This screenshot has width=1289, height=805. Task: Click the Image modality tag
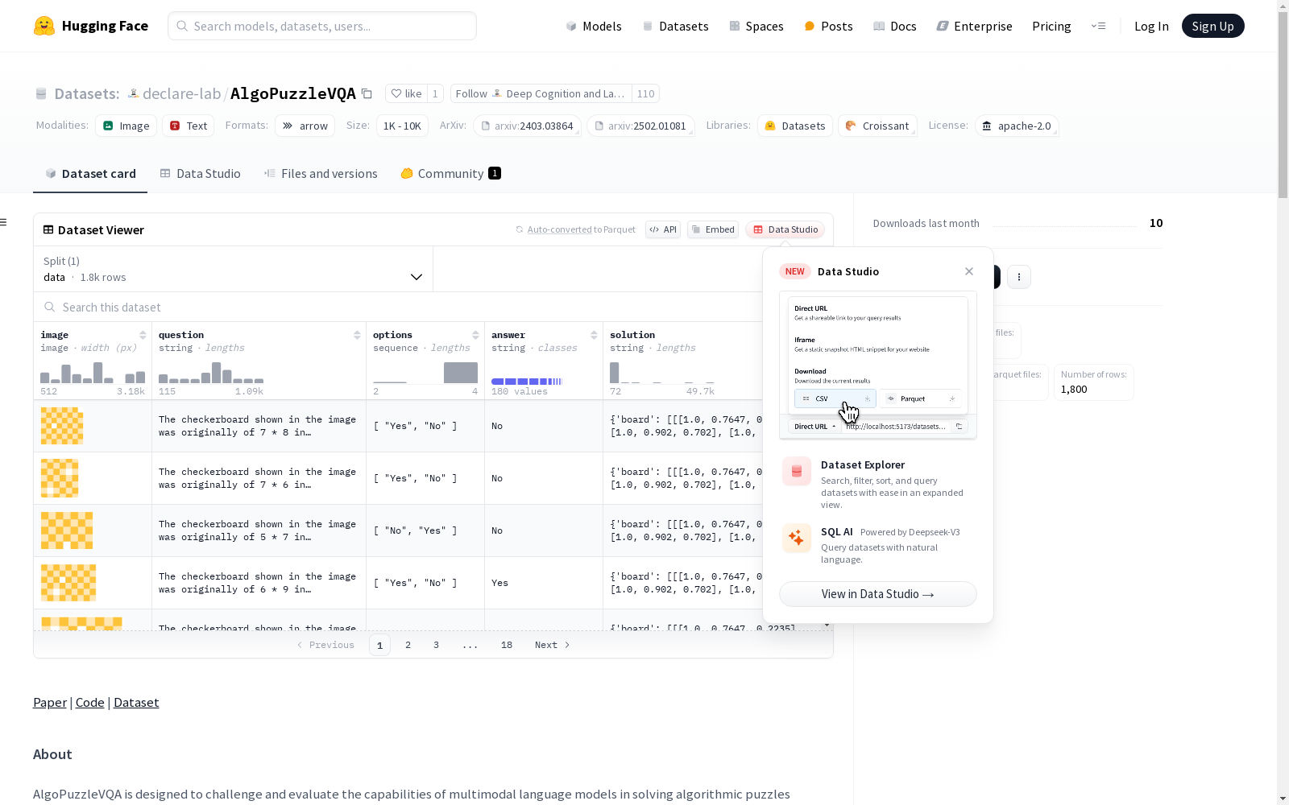click(x=126, y=126)
